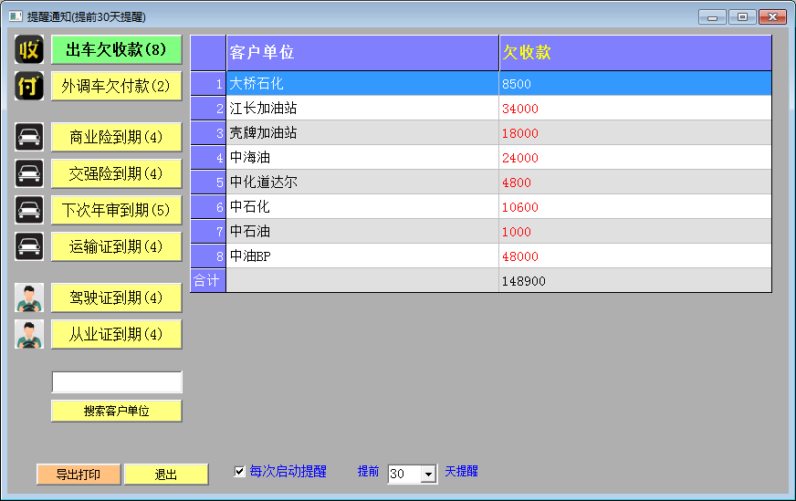
Task: Open the 提前 days dropdown arrow
Action: point(428,475)
